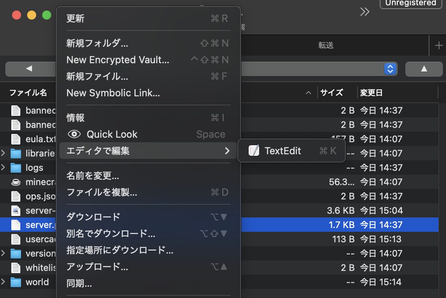Image resolution: width=446 pixels, height=298 pixels.
Task: Click the TextEdit icon in submenu
Action: [254, 151]
